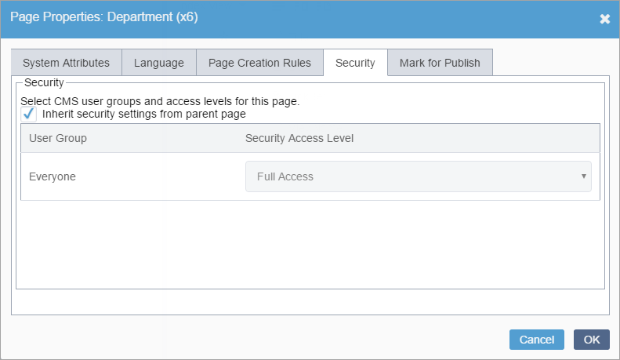Close the Page Properties dialog with the X icon
The height and width of the screenshot is (360, 620).
click(604, 19)
